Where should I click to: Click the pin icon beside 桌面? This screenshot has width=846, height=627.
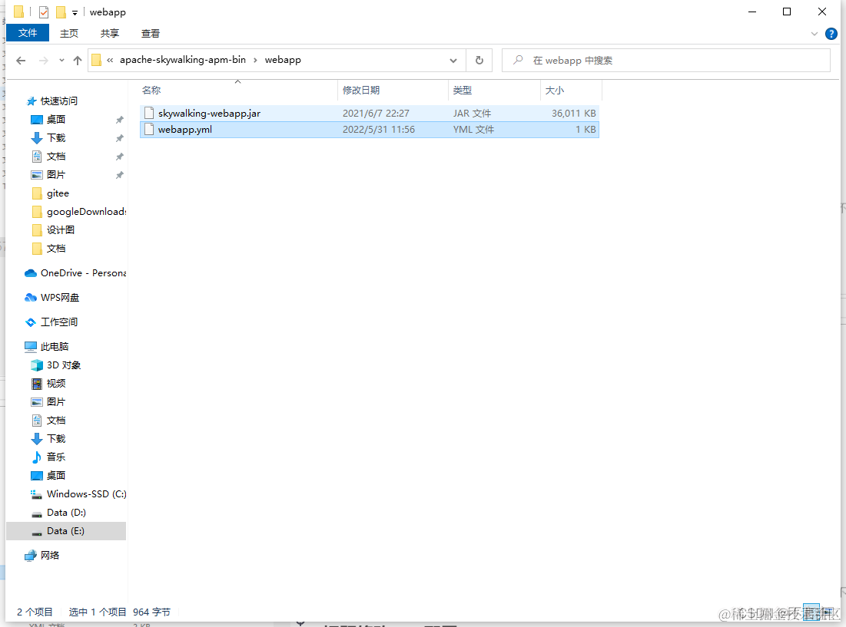tap(120, 120)
